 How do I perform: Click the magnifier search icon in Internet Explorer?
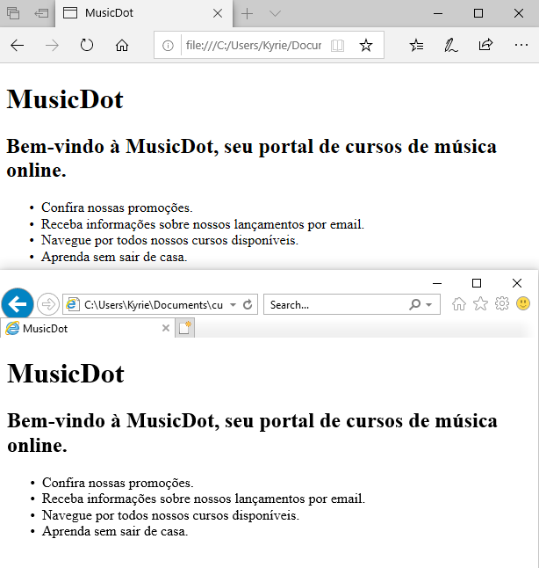[414, 304]
